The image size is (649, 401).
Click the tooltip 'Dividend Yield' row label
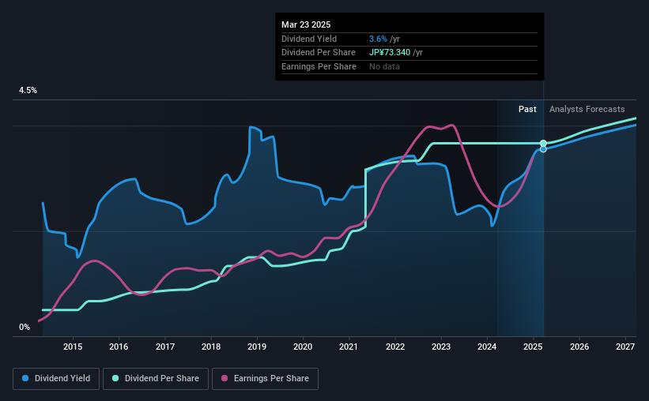[309, 39]
